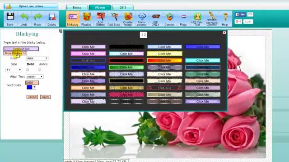Choose the yellow Click Me blinky
Image resolution: width=289 pixels, height=162 pixels.
coord(164,54)
